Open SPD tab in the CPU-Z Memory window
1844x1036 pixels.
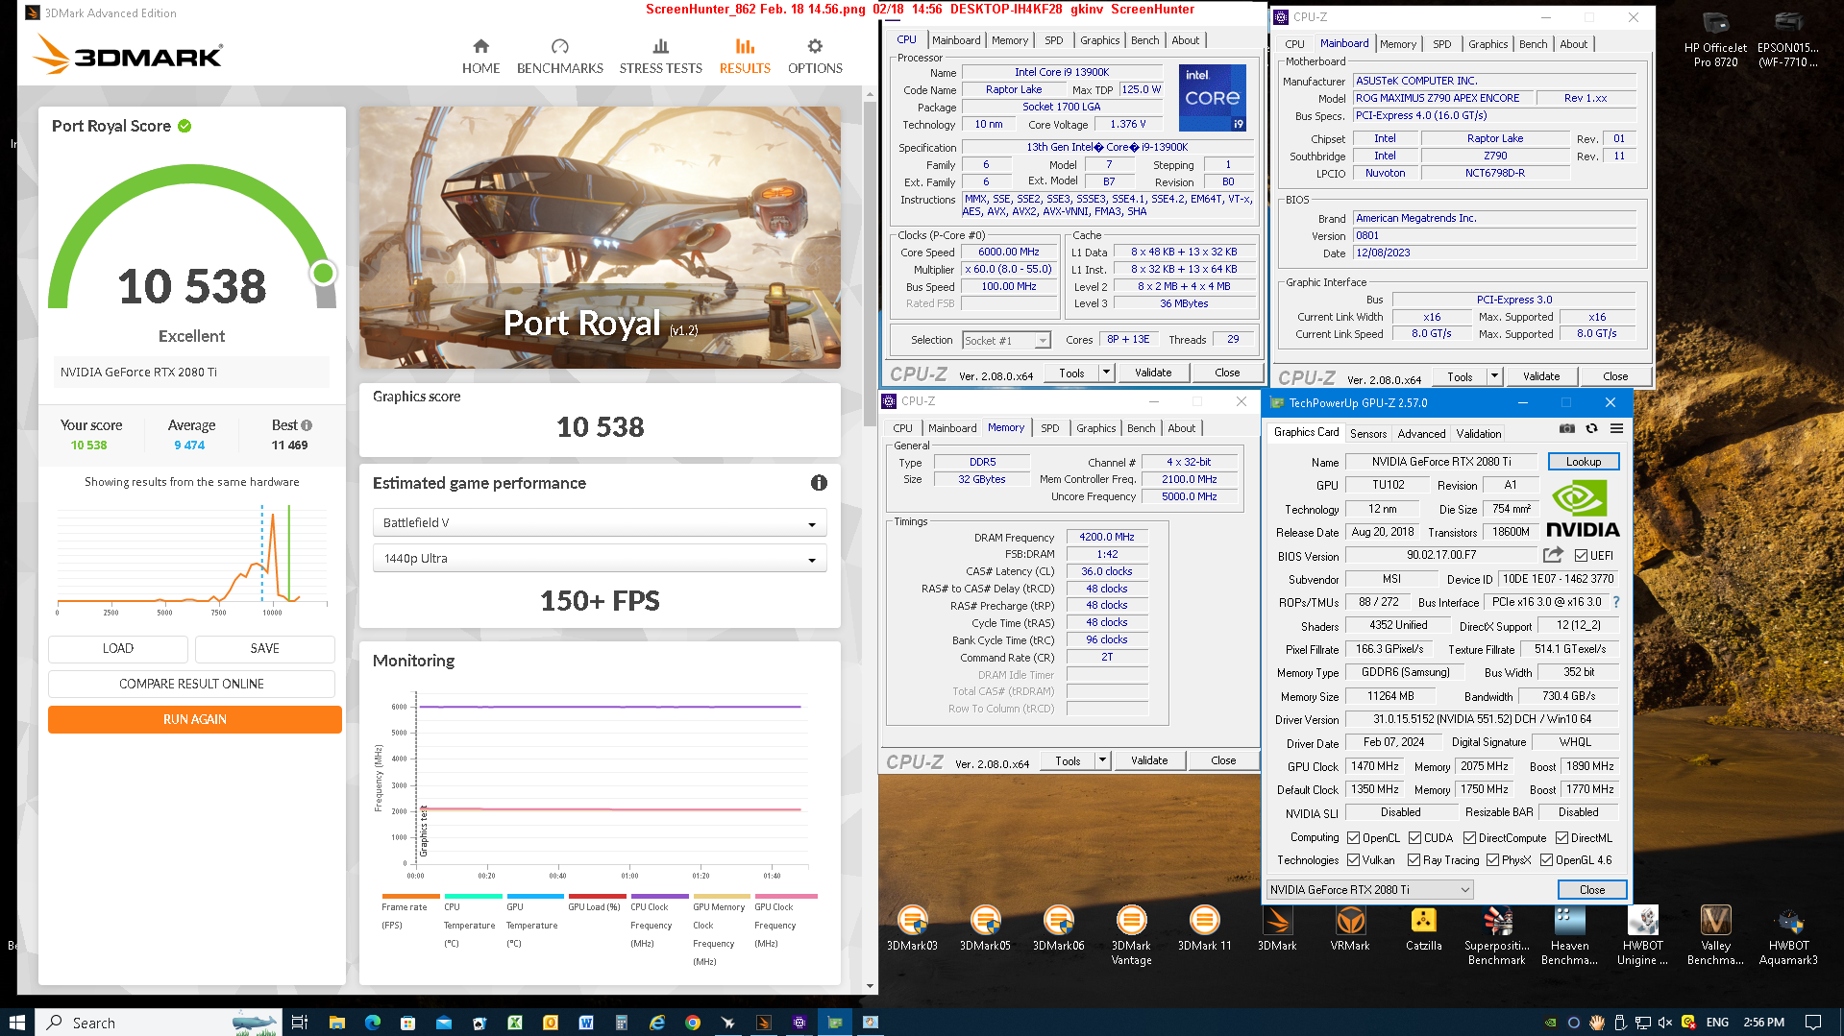point(1049,428)
